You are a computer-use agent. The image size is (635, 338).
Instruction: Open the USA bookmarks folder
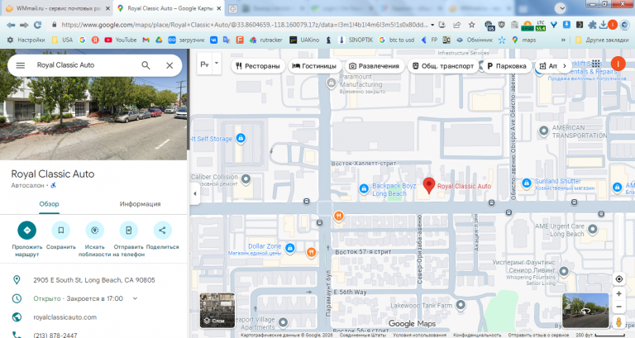pyautogui.click(x=62, y=40)
